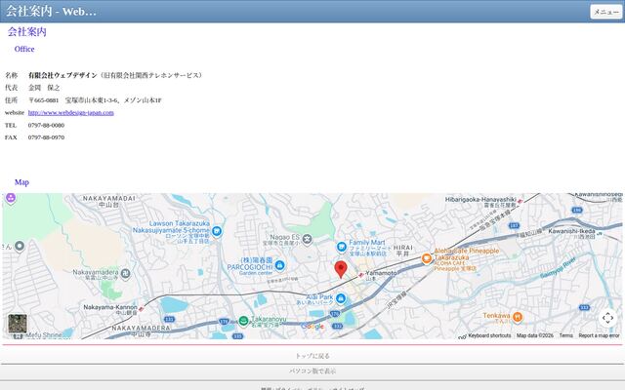
Task: Select Aiai Park marker icon
Action: (341, 298)
